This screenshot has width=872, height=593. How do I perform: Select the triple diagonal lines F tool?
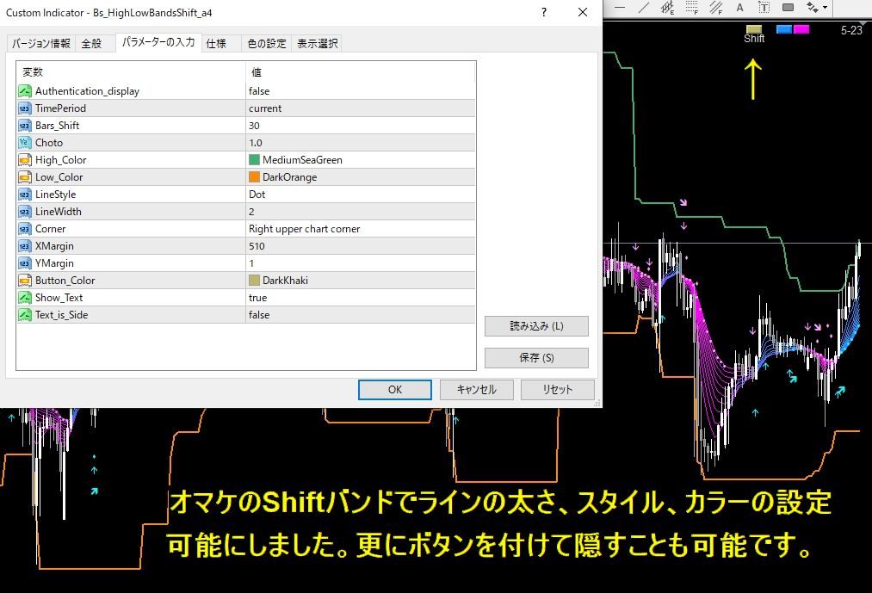715,8
